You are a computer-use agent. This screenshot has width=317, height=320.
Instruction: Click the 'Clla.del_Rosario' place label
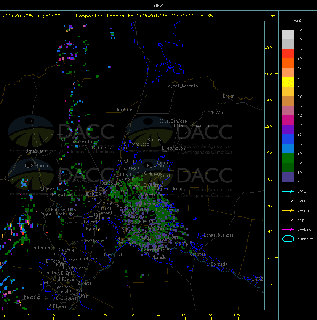tap(179, 86)
